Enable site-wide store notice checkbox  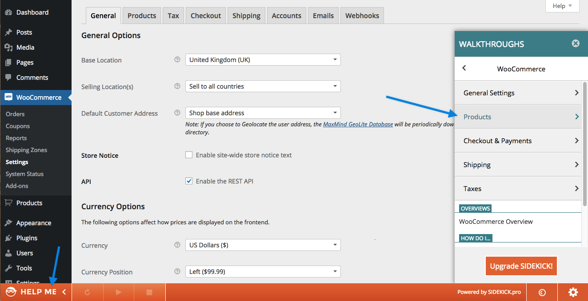189,155
